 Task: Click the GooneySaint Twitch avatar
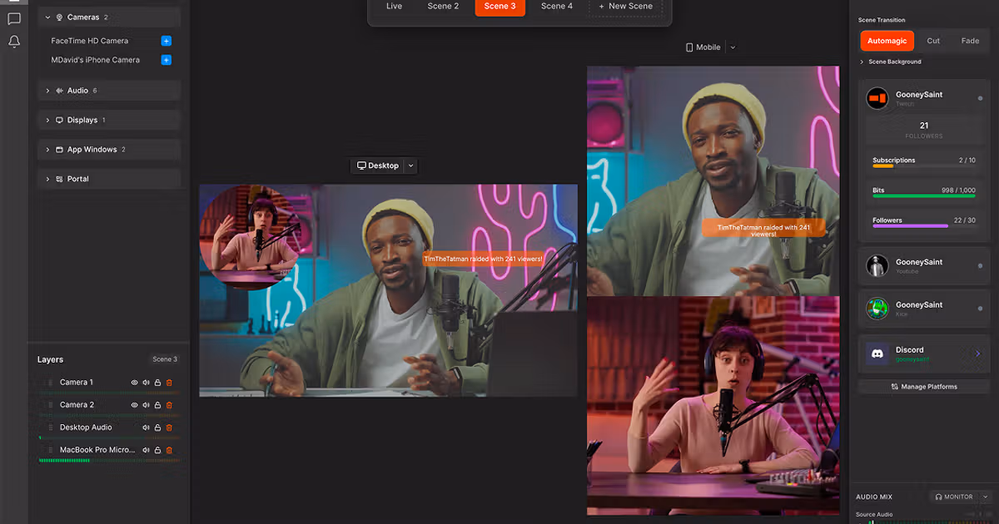pyautogui.click(x=877, y=99)
